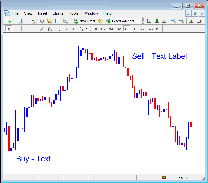Viewport: 208px width, 183px height.
Task: Select the Crosshair tool
Action: (17, 29)
